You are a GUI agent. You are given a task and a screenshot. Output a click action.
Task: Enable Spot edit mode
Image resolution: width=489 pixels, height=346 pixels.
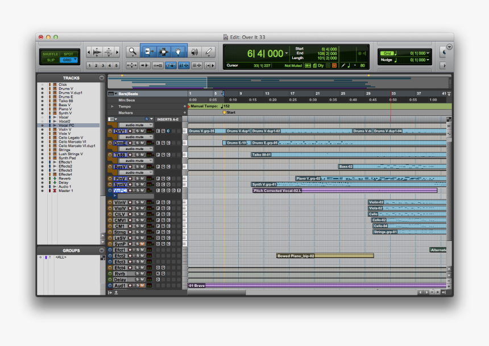[68, 54]
